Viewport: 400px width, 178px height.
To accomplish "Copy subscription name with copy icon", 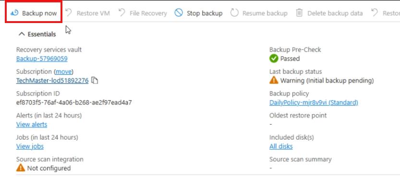I will click(95, 81).
